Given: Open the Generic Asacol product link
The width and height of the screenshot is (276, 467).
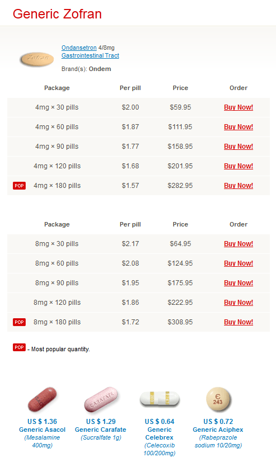Looking at the screenshot, I should click(42, 430).
